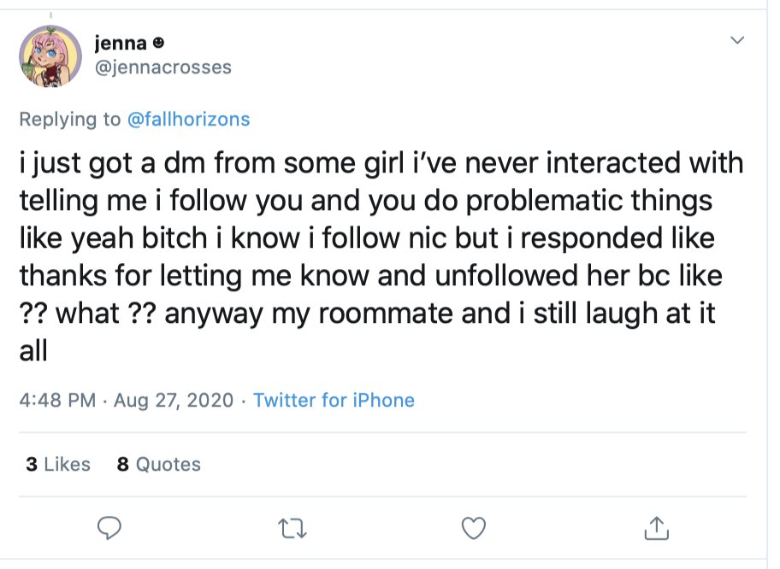Visit the @jennacrosses handle
780x569 pixels.
[162, 67]
